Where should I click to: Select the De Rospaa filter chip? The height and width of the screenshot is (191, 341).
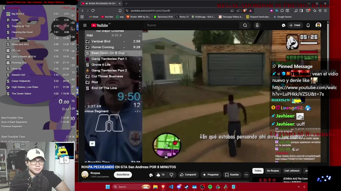[273, 171]
